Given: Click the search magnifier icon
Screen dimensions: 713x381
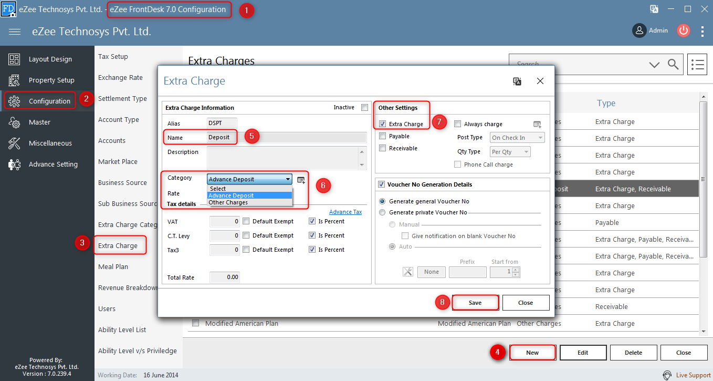Looking at the screenshot, I should [673, 64].
